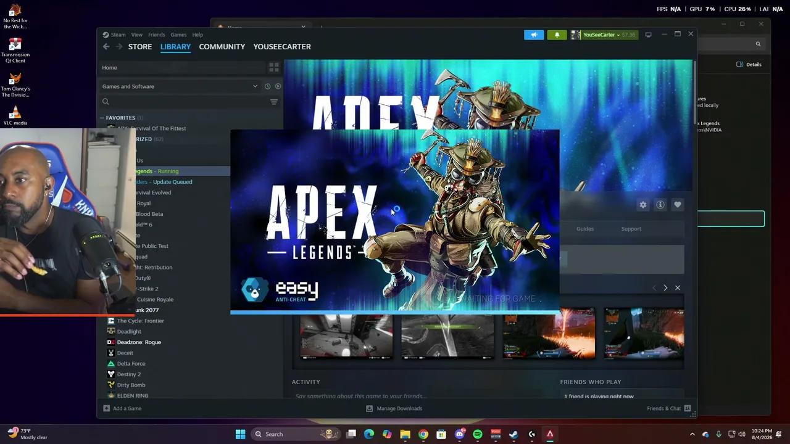Collapse the FAVORITES category

pos(102,118)
